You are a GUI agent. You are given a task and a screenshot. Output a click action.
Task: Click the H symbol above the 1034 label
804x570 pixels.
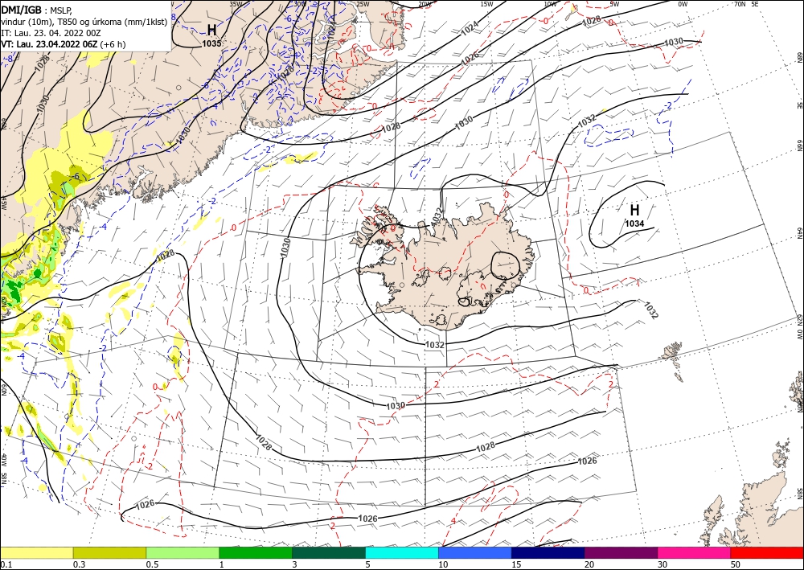[x=634, y=210]
